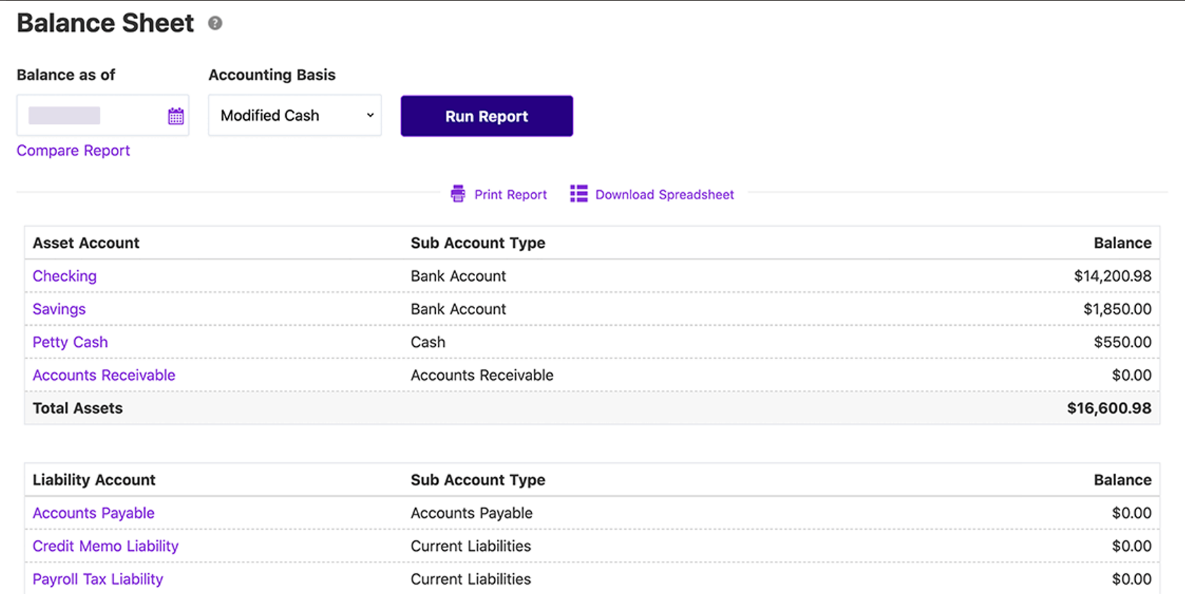The image size is (1185, 594).
Task: Click the spreadsheet icon beside Download Spreadsheet
Action: (x=578, y=193)
